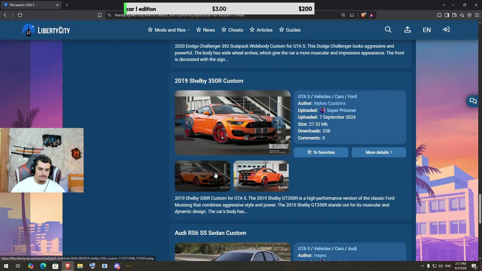Click More details for Shelby 350R Custom
482x271 pixels.
tap(379, 152)
